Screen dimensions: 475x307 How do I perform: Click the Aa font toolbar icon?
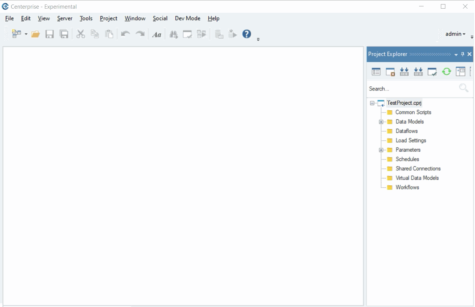(156, 35)
